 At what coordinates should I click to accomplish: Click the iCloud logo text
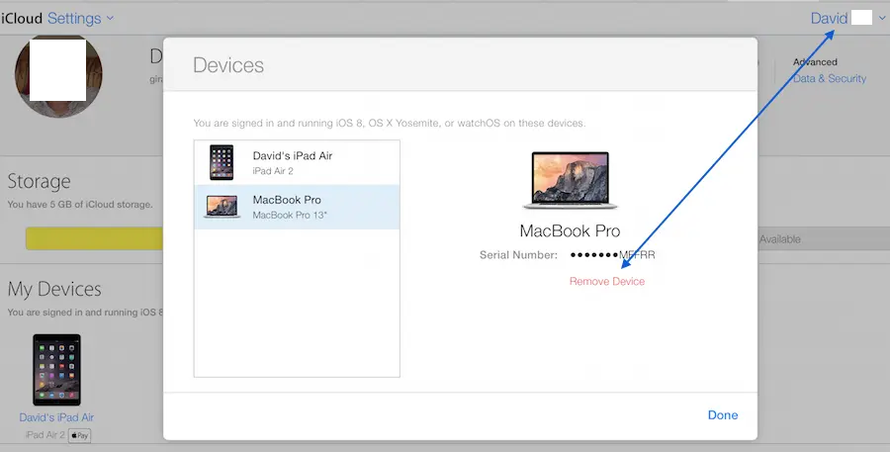pos(22,18)
